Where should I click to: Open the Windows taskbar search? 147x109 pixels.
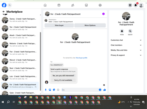pos(8,102)
